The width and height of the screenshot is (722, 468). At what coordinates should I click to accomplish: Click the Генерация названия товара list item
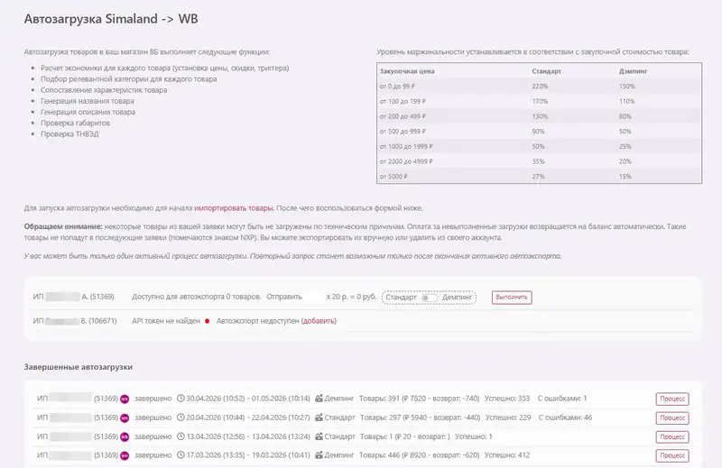pyautogui.click(x=88, y=101)
